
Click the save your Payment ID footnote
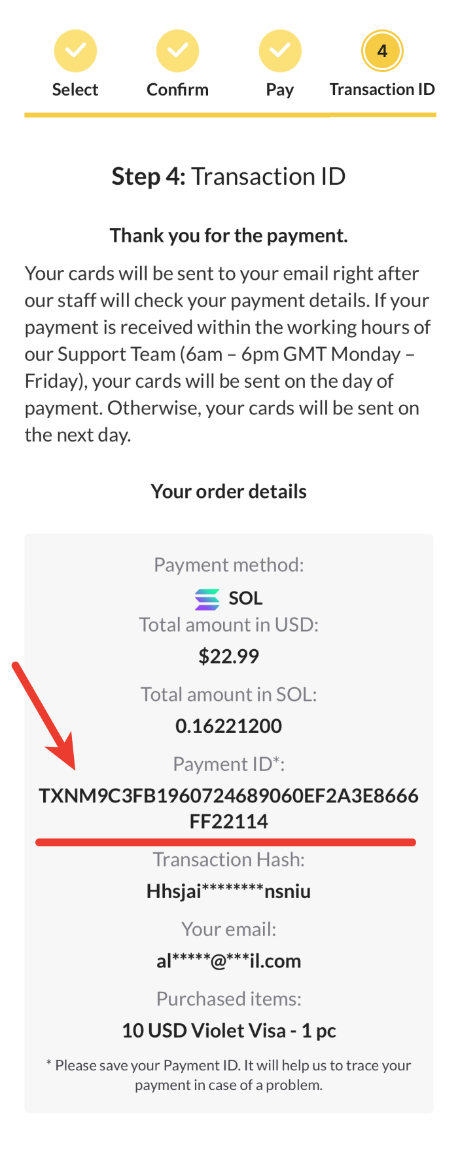tap(228, 1075)
